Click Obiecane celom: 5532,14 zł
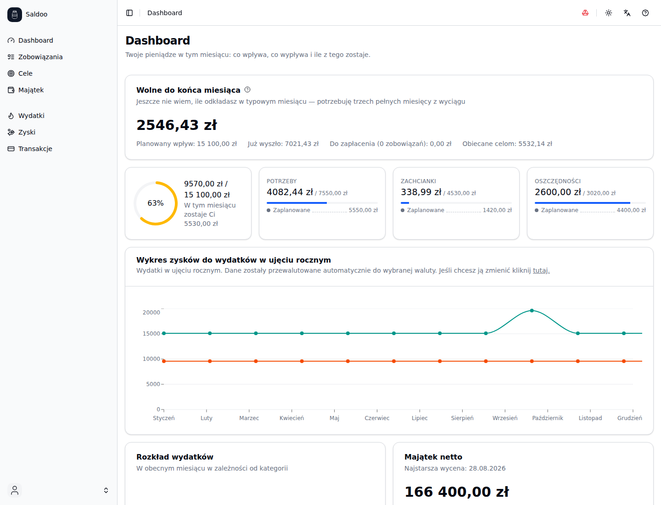This screenshot has height=505, width=661. [x=507, y=144]
